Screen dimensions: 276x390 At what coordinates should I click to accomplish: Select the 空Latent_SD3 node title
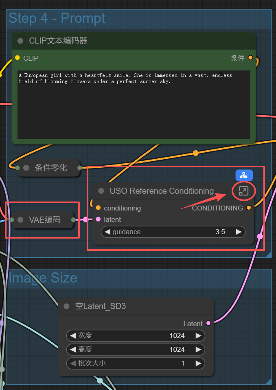[101, 306]
